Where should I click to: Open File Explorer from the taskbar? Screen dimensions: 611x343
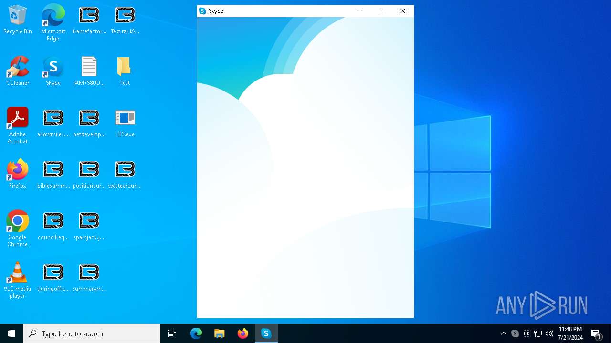220,333
